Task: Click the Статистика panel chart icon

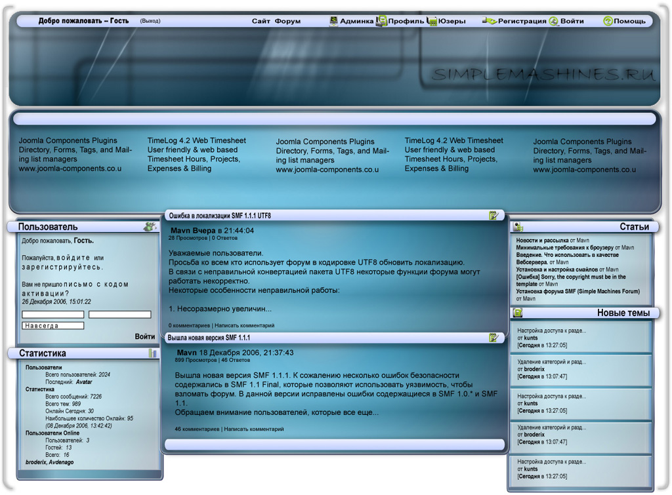Action: (x=152, y=353)
